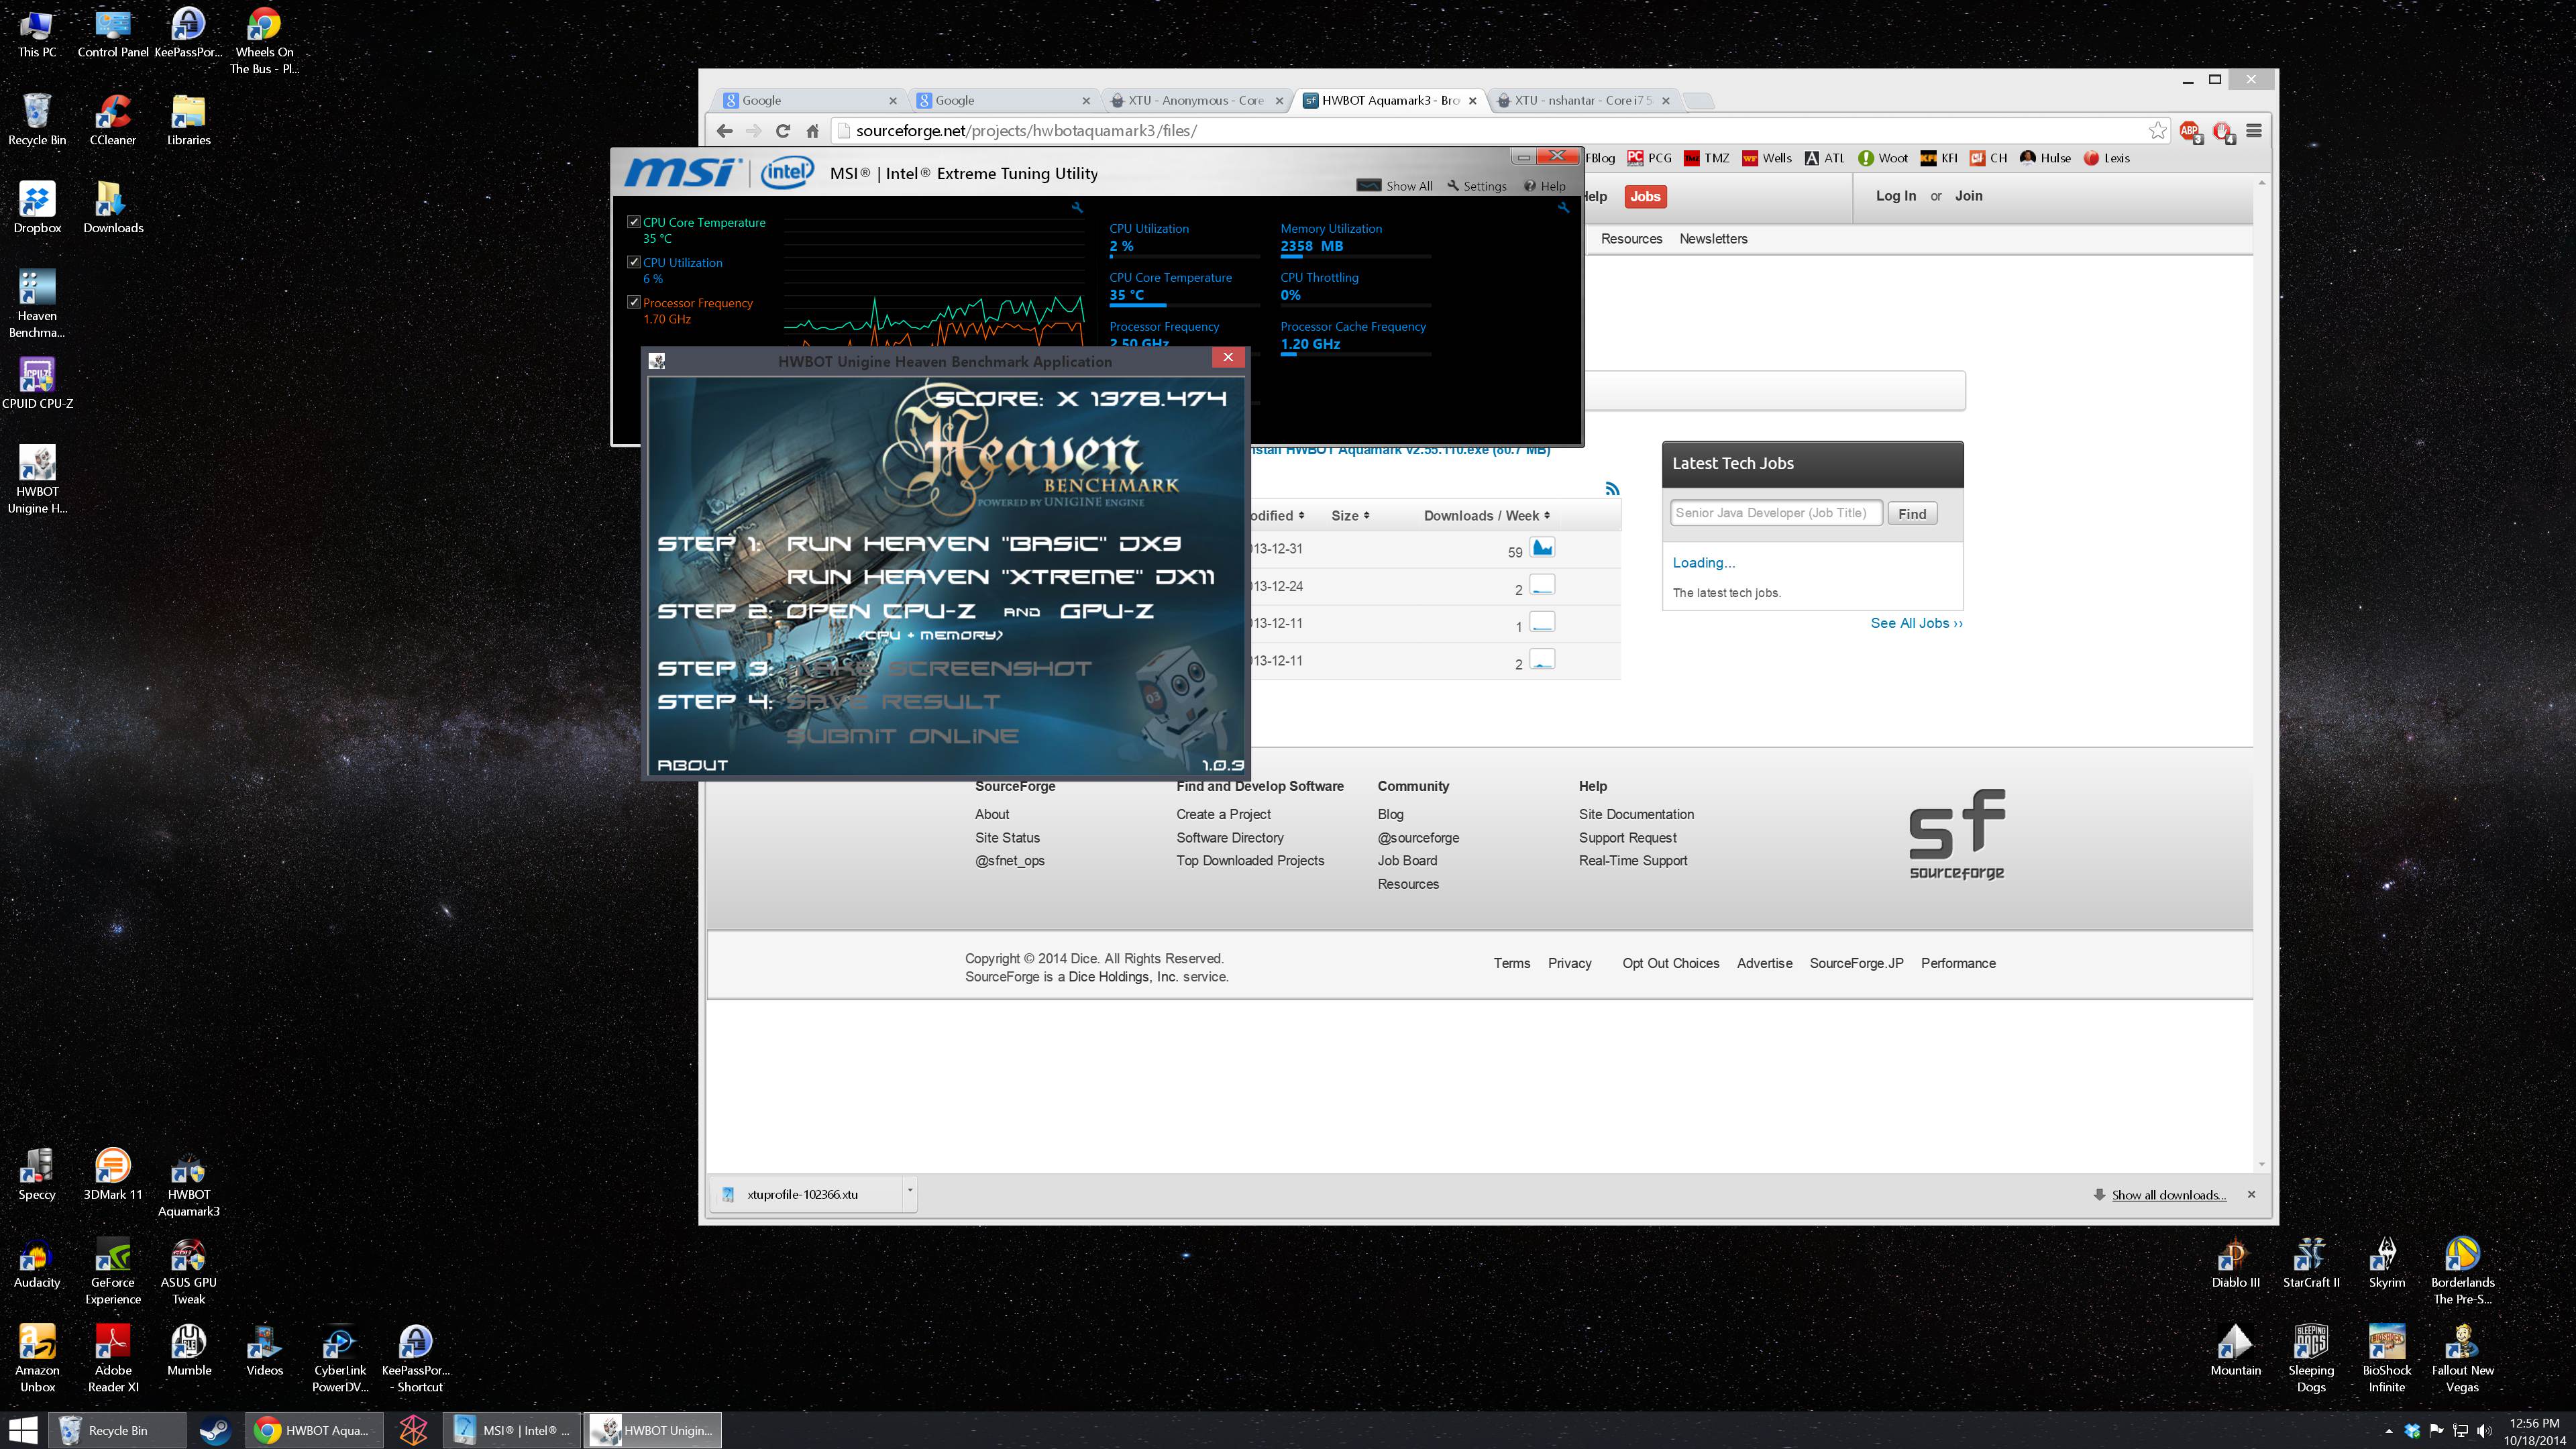Image resolution: width=2576 pixels, height=1449 pixels.
Task: Launch Diablo III desktop shortcut
Action: tap(2235, 1262)
